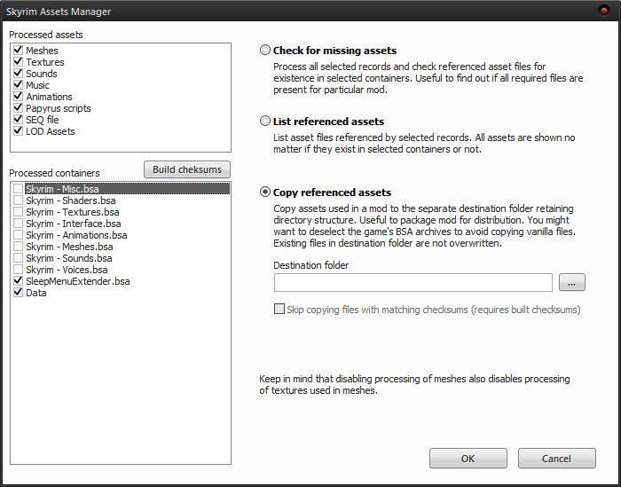Disable Sounds asset processing
Viewport: 621px width, 487px height.
[x=19, y=75]
